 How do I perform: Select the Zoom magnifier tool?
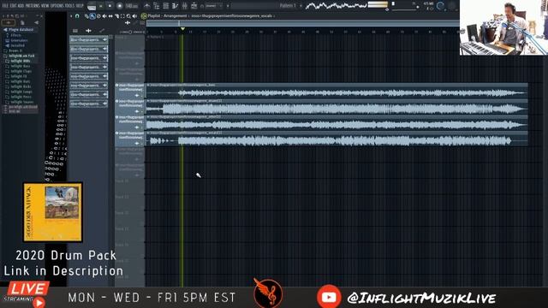pyautogui.click(x=128, y=16)
